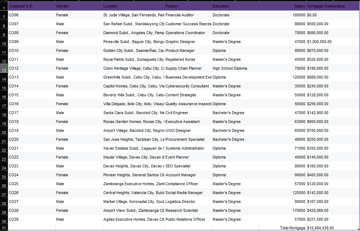The image size is (360, 231).
Task: Click the Event Planner cell
Action: (188, 157)
